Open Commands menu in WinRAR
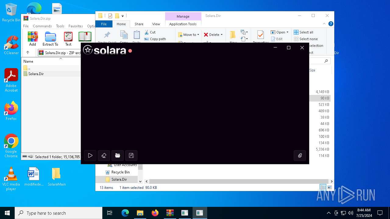The width and height of the screenshot is (390, 219). point(42,26)
